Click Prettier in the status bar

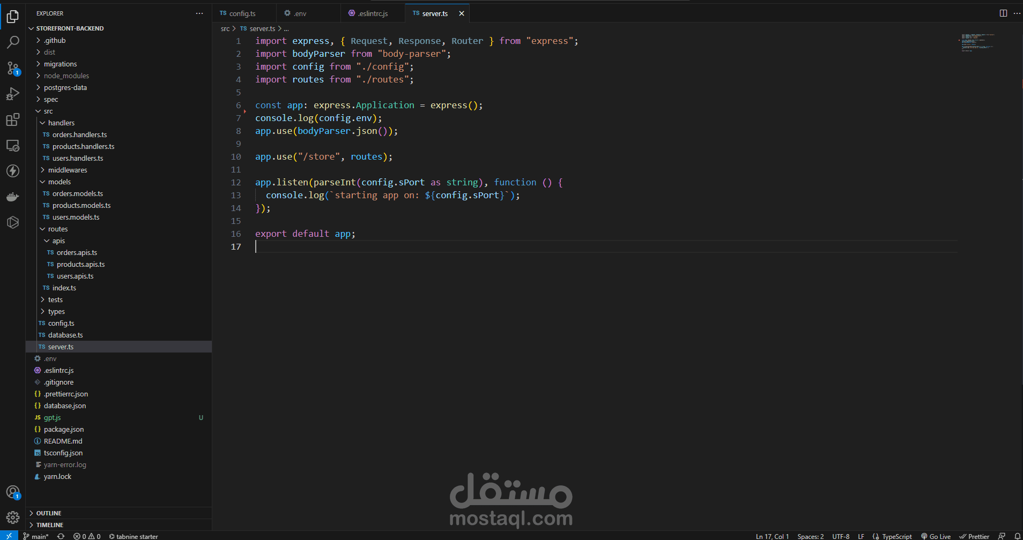(x=975, y=536)
